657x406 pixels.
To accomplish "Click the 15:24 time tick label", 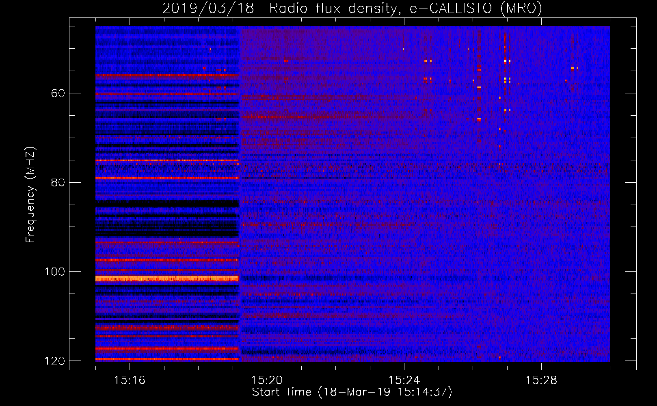I will [x=404, y=380].
